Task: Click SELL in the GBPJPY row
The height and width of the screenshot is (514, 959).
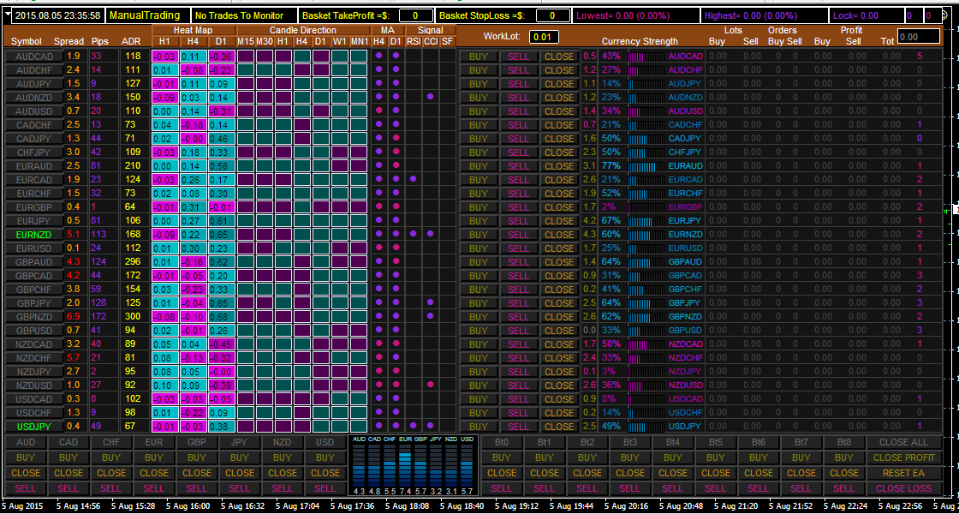Action: pos(518,302)
